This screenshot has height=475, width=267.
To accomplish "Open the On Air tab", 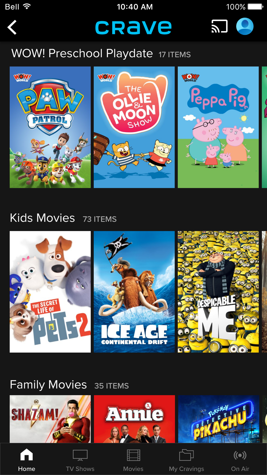I will [x=240, y=460].
